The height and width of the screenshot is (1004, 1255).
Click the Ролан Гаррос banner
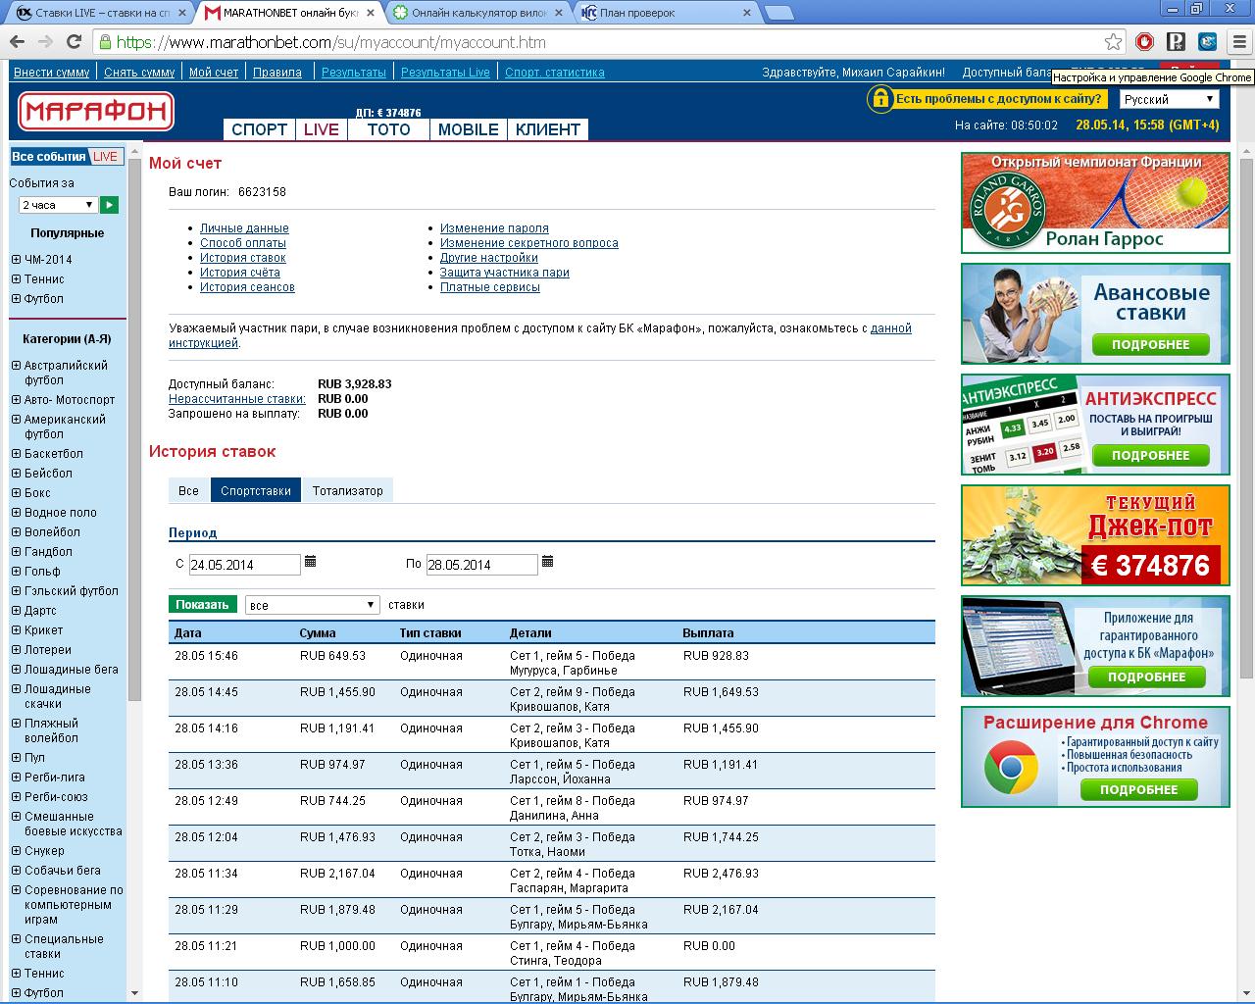(x=1095, y=203)
